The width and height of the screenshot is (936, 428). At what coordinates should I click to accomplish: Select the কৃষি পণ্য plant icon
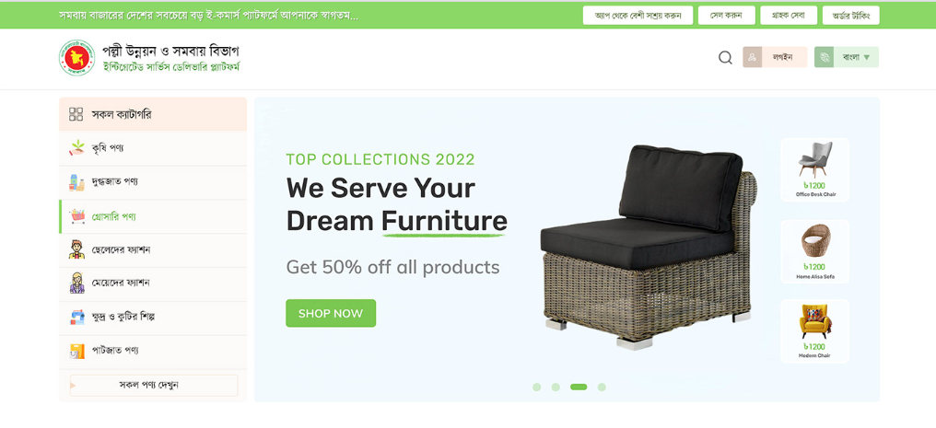[77, 148]
